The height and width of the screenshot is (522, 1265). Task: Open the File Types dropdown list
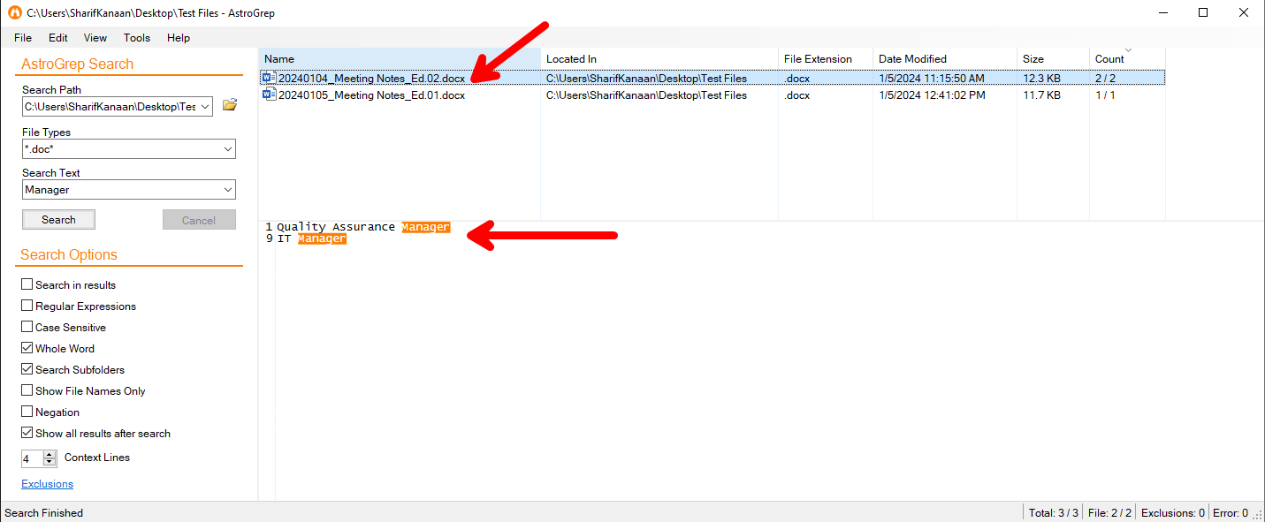pos(228,149)
